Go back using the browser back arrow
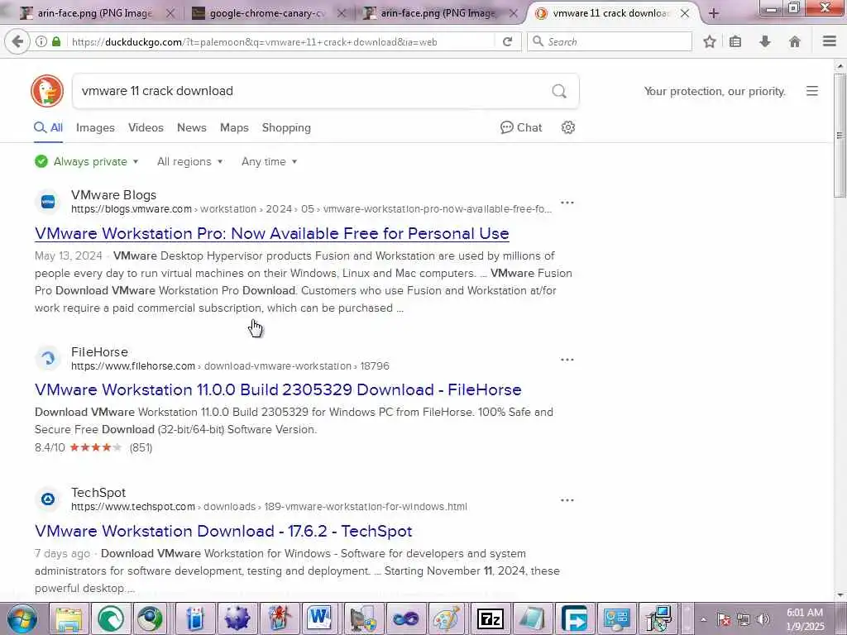This screenshot has height=635, width=847. click(17, 41)
